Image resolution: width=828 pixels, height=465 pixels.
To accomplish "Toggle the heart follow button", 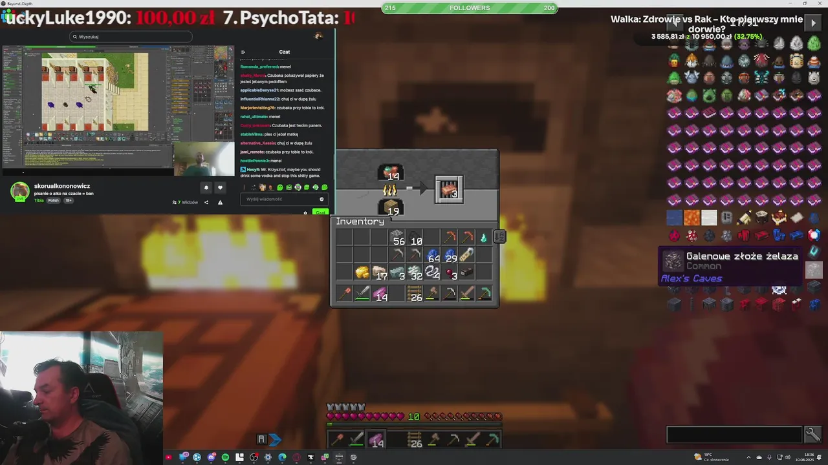I will pyautogui.click(x=220, y=188).
